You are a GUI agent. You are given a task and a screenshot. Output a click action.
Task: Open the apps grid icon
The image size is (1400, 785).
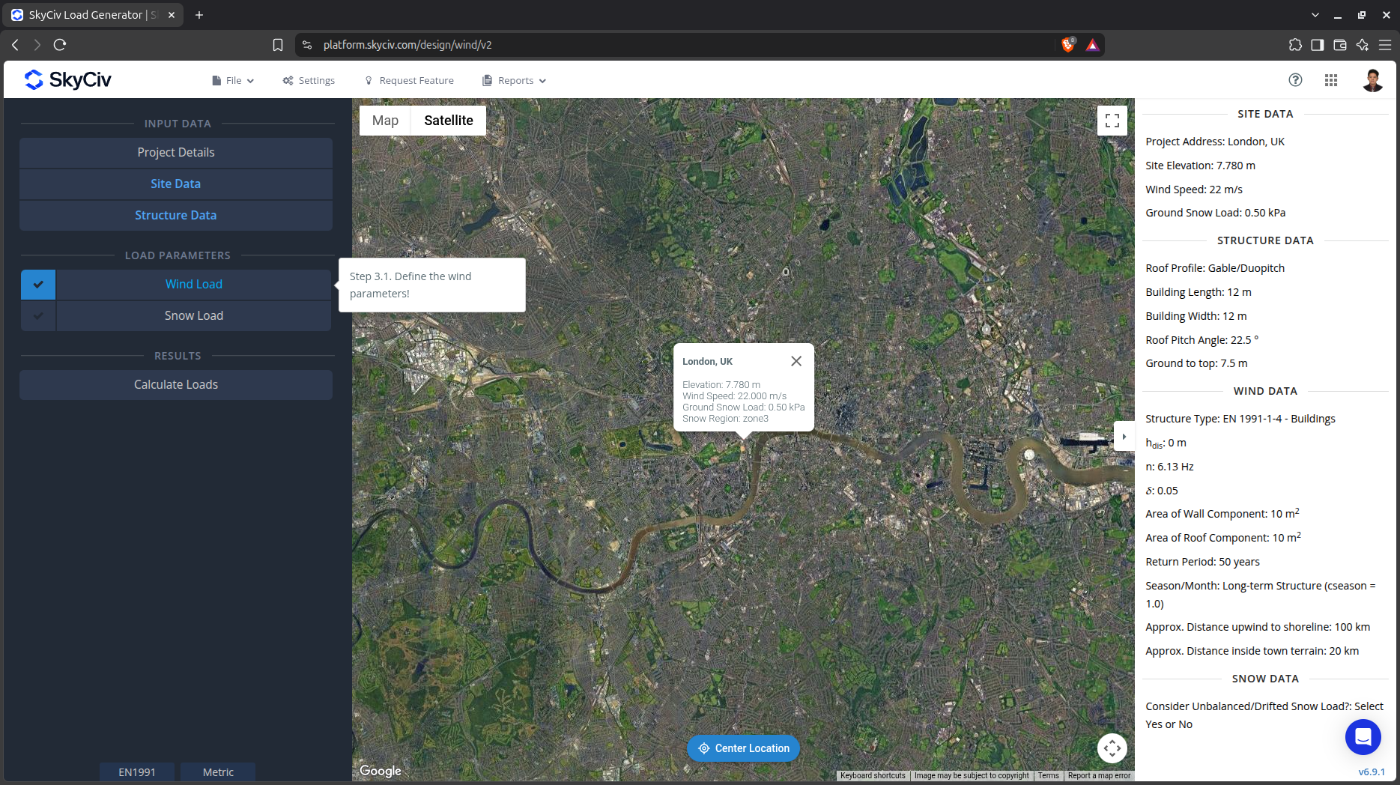point(1331,80)
